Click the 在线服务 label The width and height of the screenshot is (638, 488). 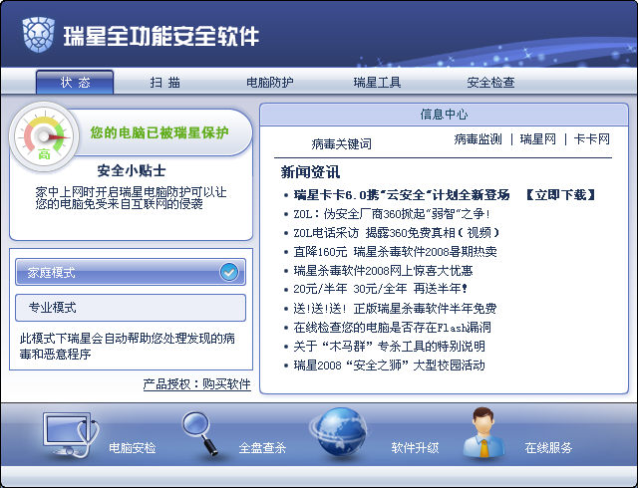[x=548, y=448]
